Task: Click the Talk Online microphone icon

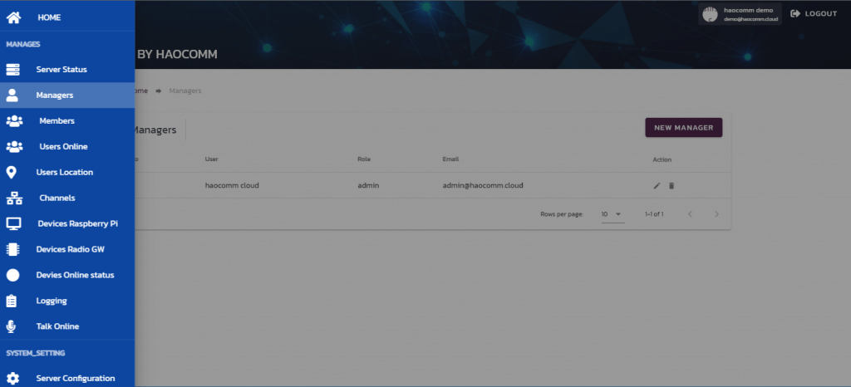Action: pos(11,326)
